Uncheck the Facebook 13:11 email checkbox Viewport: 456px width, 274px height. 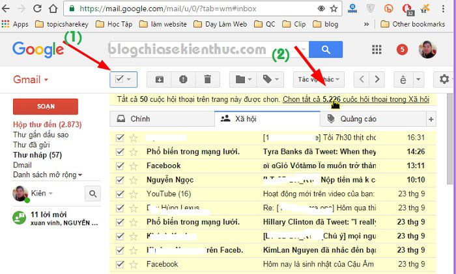120,166
